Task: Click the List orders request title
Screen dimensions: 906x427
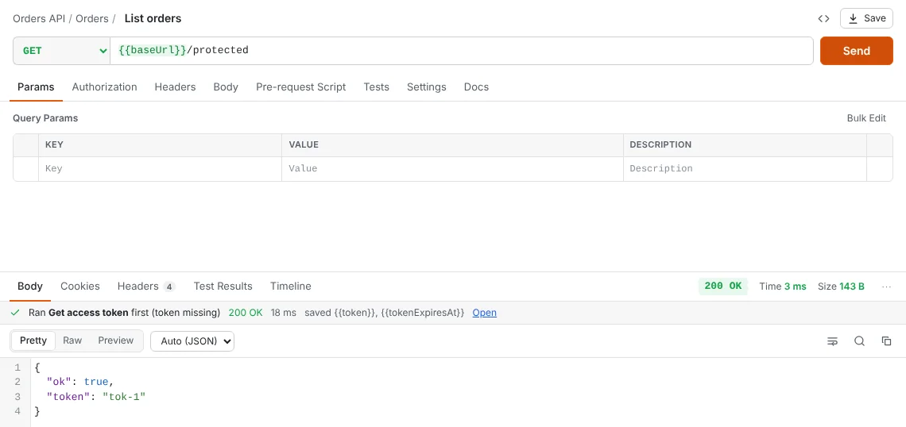Action: [x=153, y=18]
